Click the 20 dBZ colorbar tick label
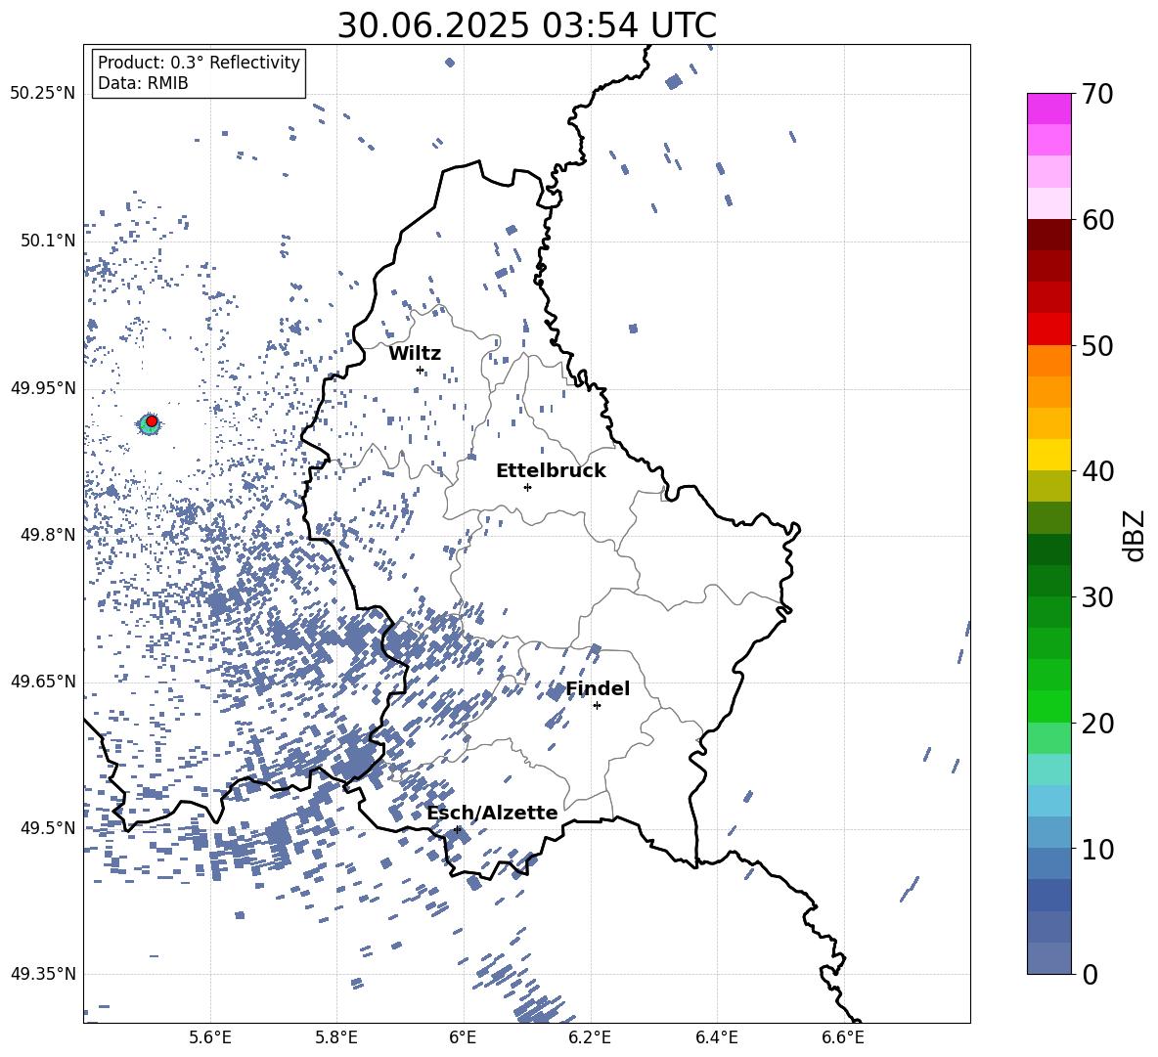Viewport: 1158px width, 1057px height. click(1097, 723)
